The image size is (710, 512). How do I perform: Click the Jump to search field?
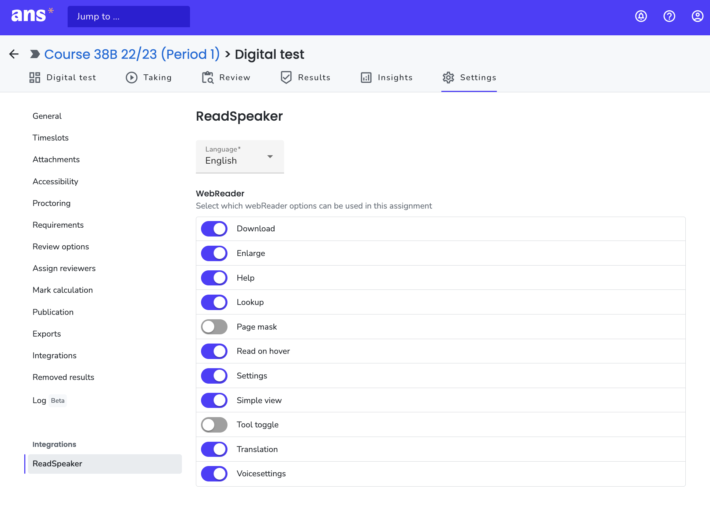(129, 17)
